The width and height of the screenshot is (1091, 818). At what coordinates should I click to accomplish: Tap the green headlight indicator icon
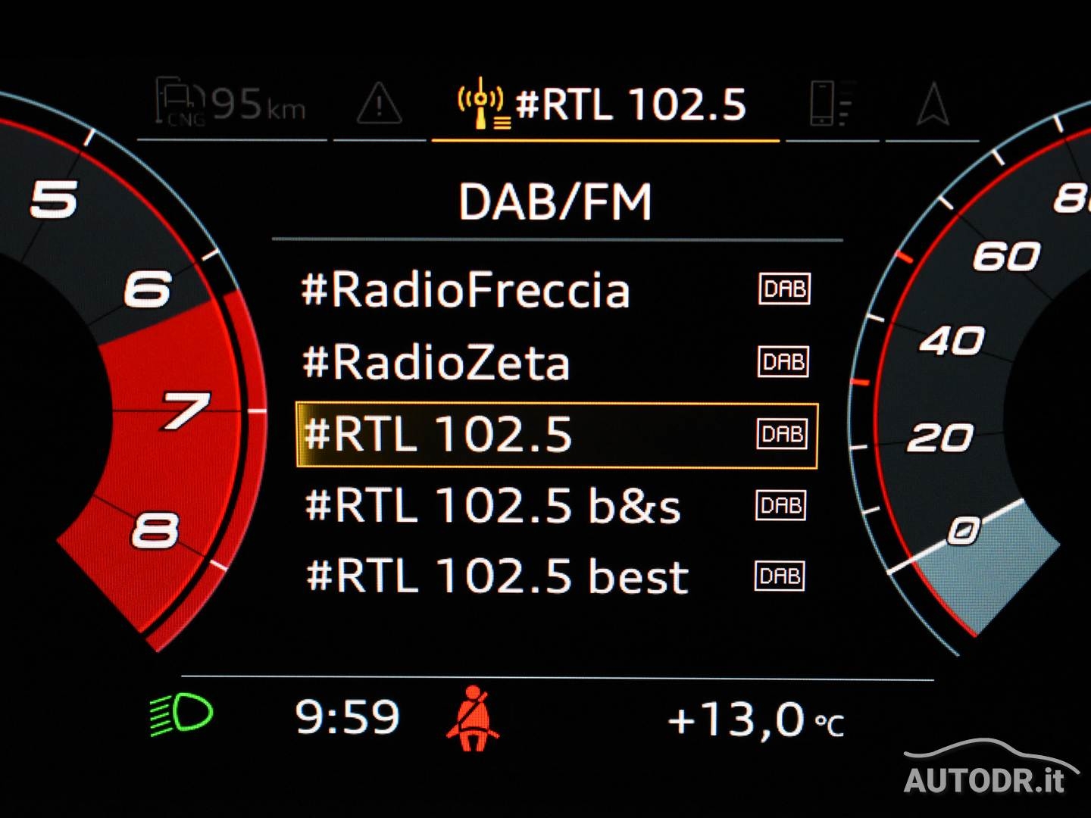click(182, 714)
